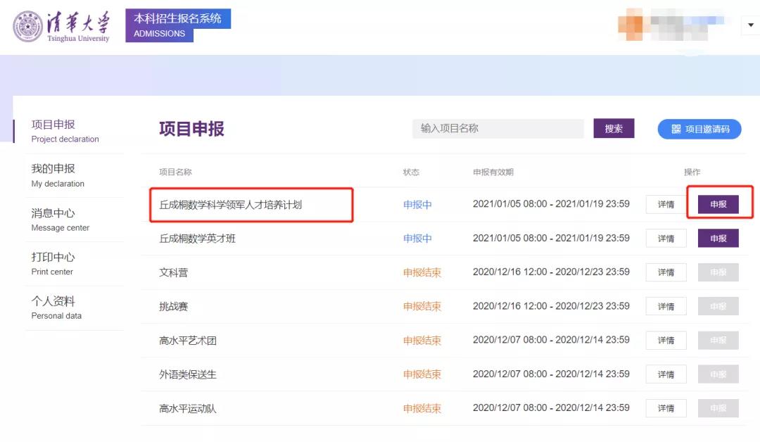The width and height of the screenshot is (760, 442).
Task: Click 申报 for 丘成桐数学科学领军人才培养计划
Action: coord(718,204)
